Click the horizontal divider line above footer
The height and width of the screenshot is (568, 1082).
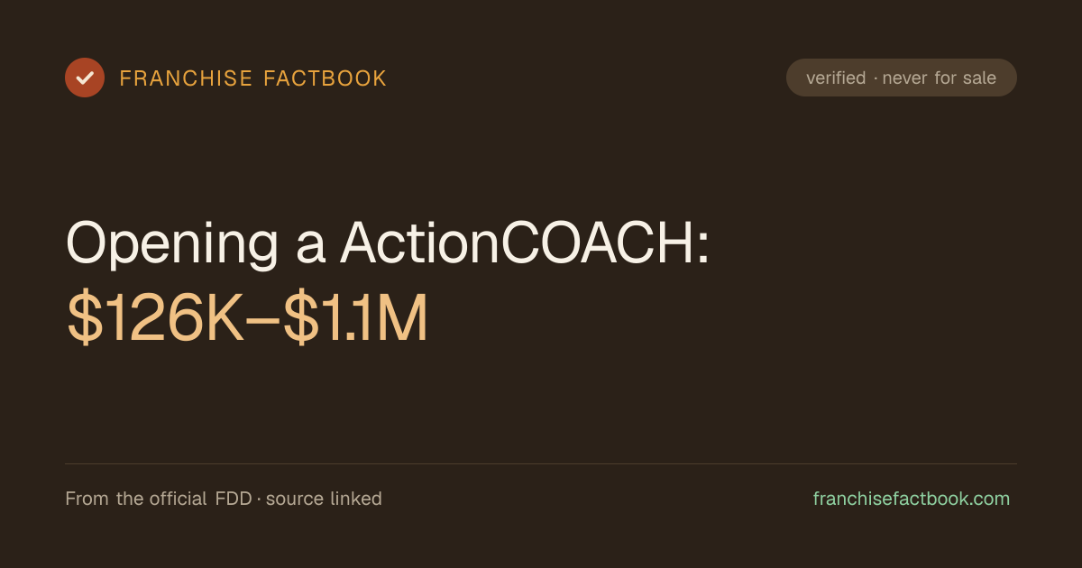coord(541,463)
